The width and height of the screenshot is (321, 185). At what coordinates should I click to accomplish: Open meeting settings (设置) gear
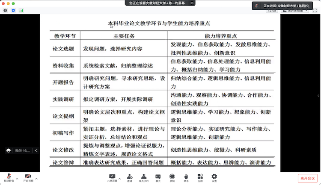(x=214, y=177)
